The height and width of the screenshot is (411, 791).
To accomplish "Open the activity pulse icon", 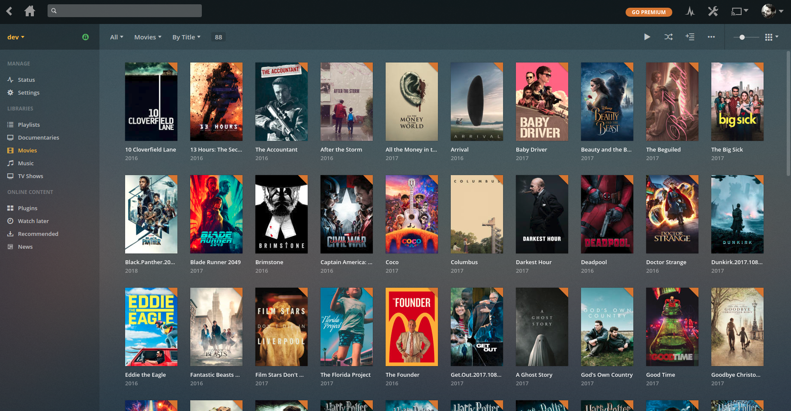I will pyautogui.click(x=690, y=11).
